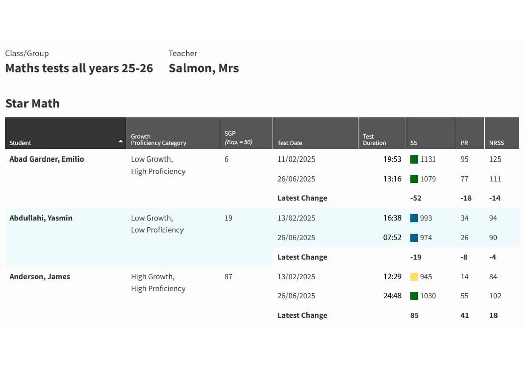Open student Abad Gardner, Emilio
The height and width of the screenshot is (368, 523).
coord(47,159)
